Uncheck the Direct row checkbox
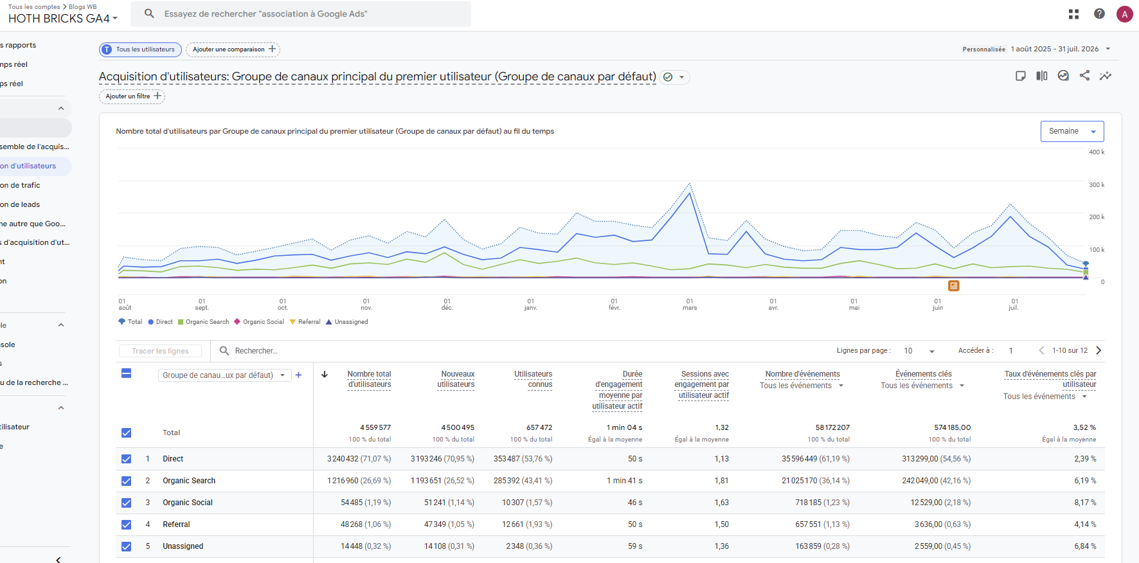This screenshot has height=563, width=1139. 126,459
